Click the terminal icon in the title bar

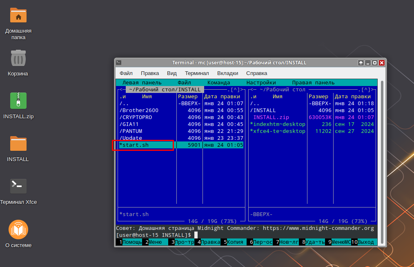point(118,63)
